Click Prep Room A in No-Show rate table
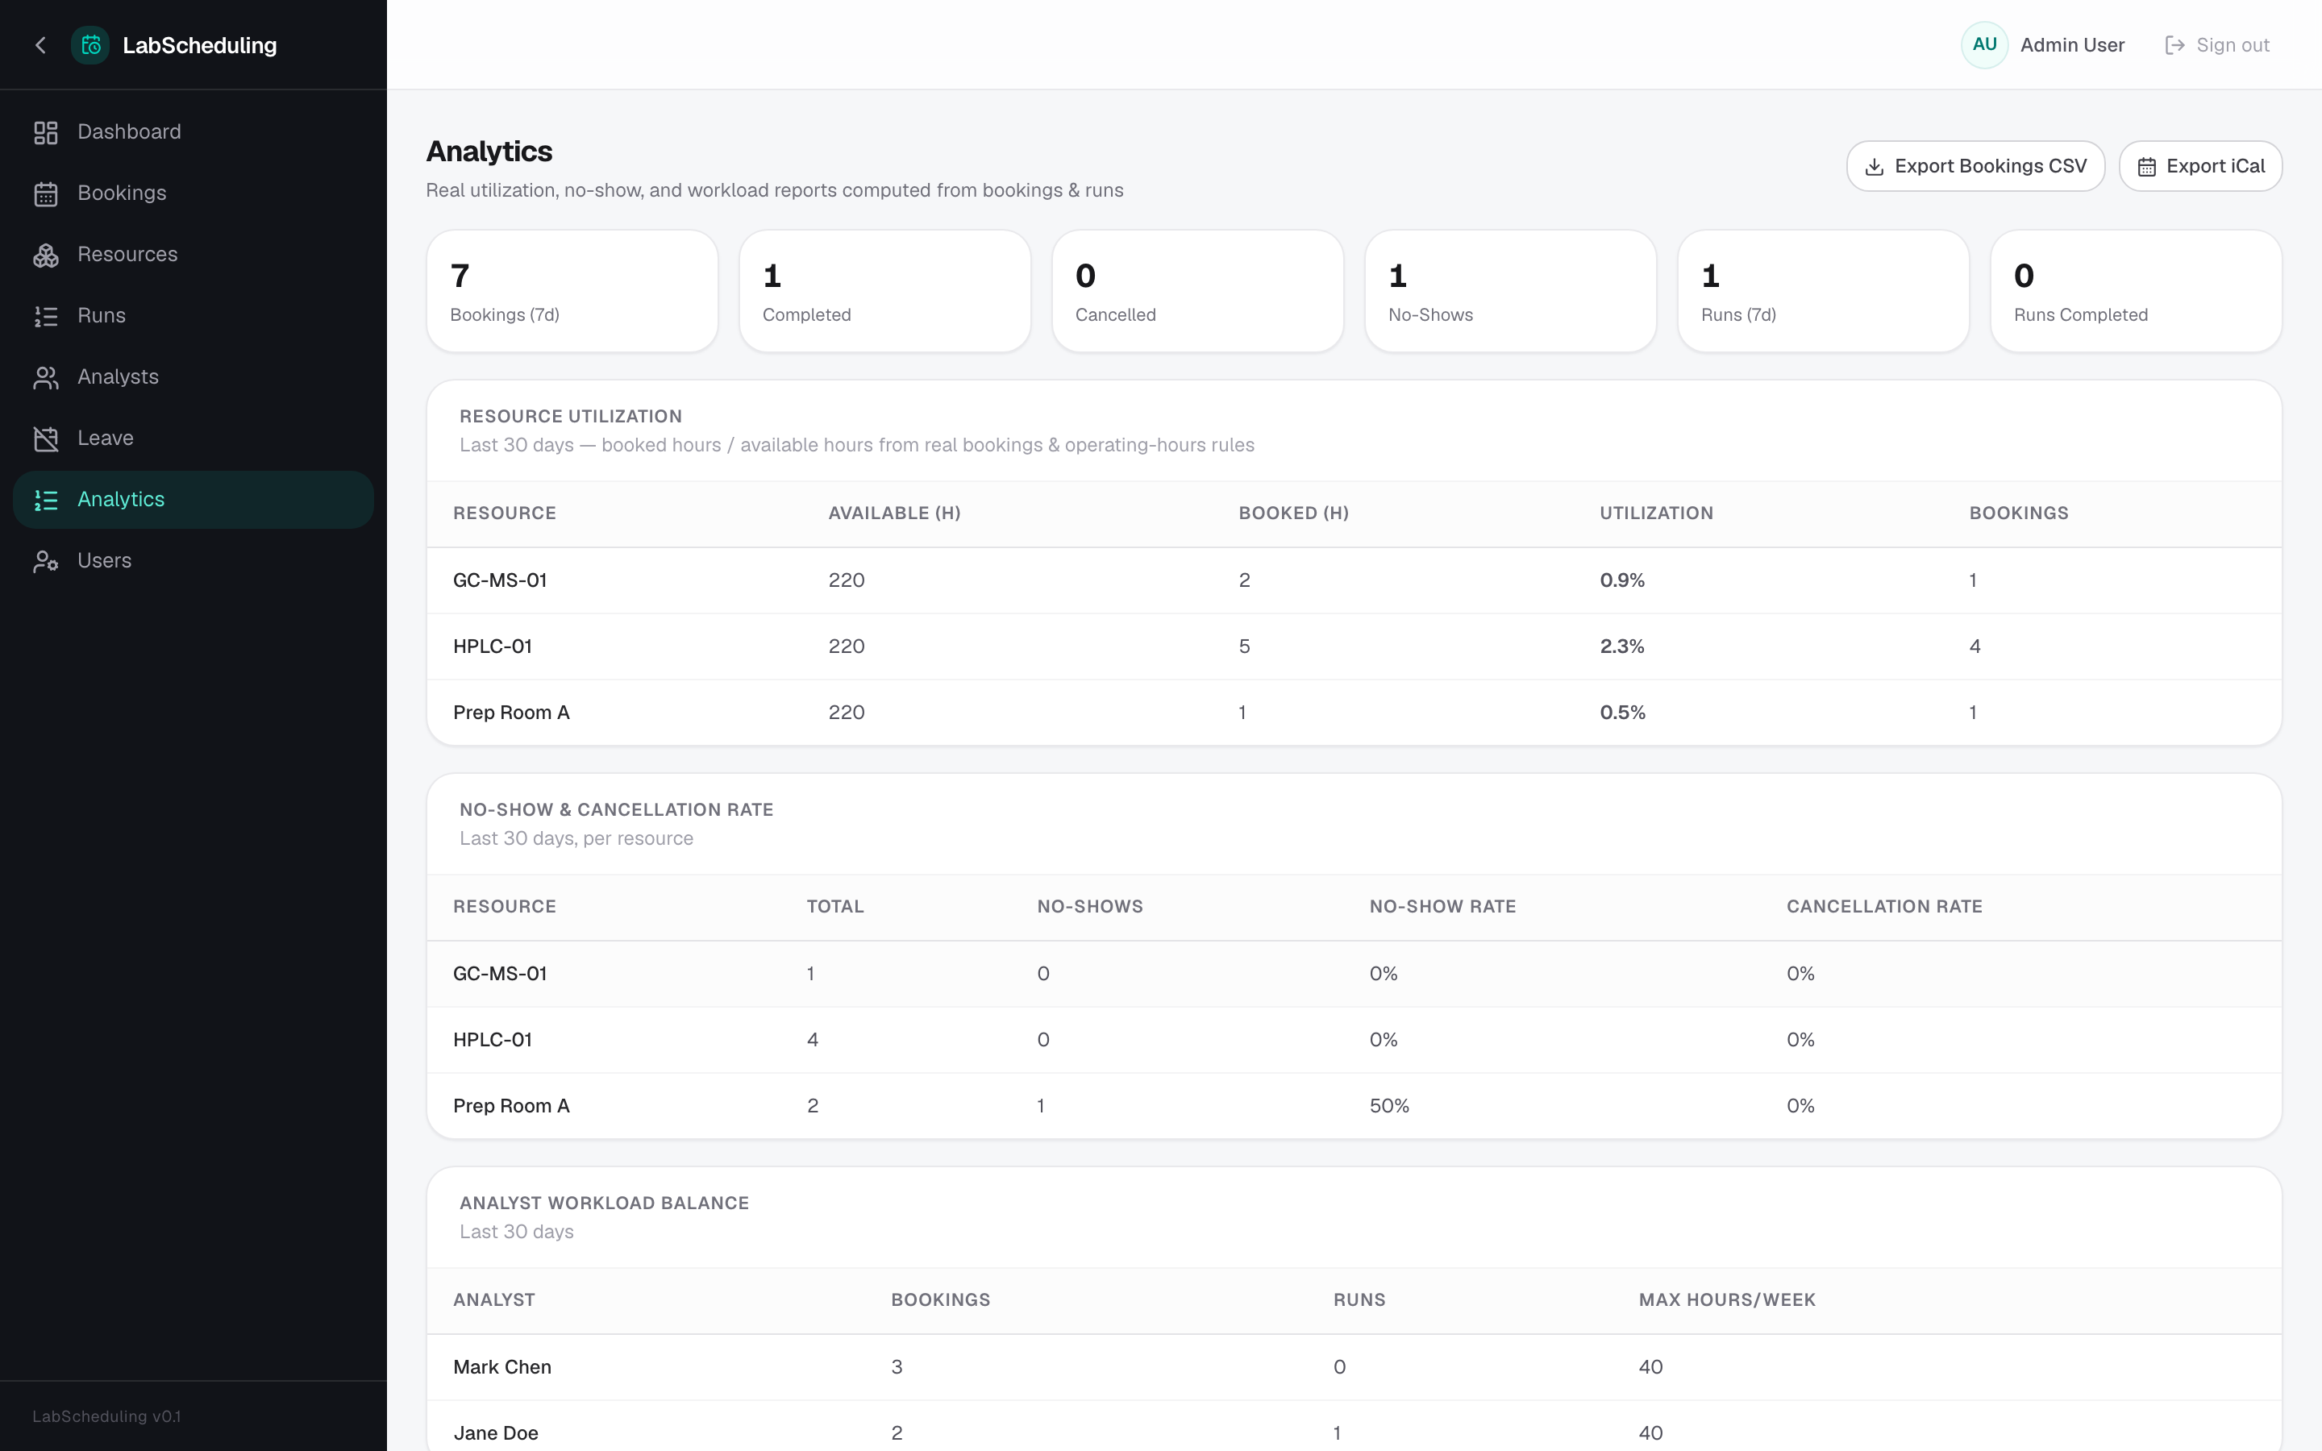The height and width of the screenshot is (1451, 2322). 511,1107
